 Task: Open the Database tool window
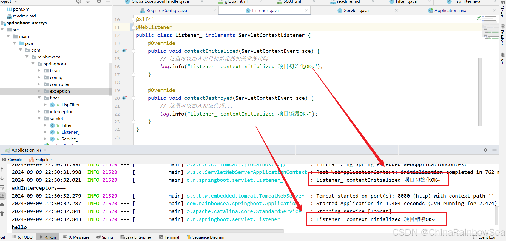coord(502,35)
